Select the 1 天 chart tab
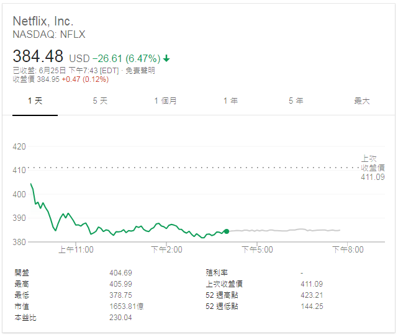This screenshot has width=398, height=335. click(35, 100)
